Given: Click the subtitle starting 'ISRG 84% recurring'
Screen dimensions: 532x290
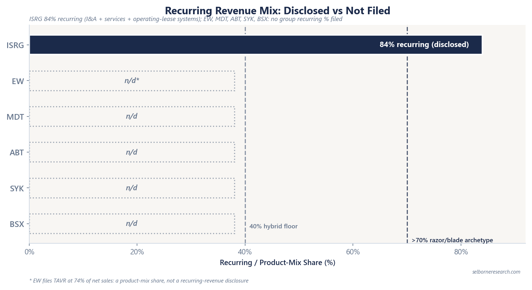Looking at the screenshot, I should (x=186, y=19).
